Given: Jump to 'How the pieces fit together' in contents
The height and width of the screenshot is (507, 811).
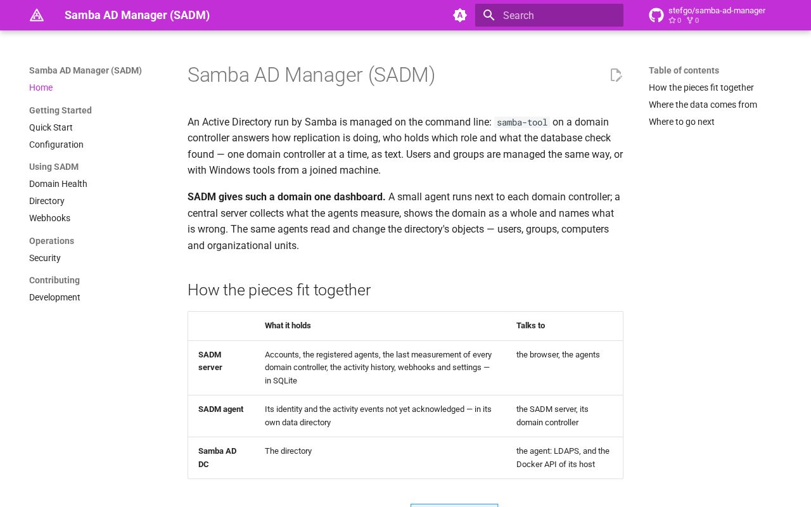Looking at the screenshot, I should [701, 87].
